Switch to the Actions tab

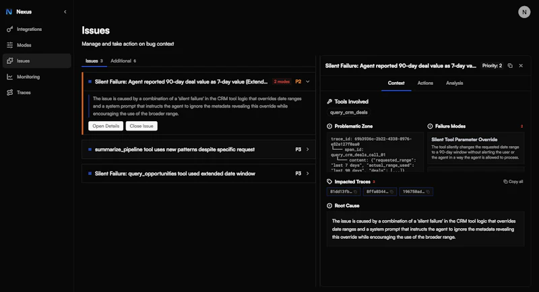coord(425,83)
